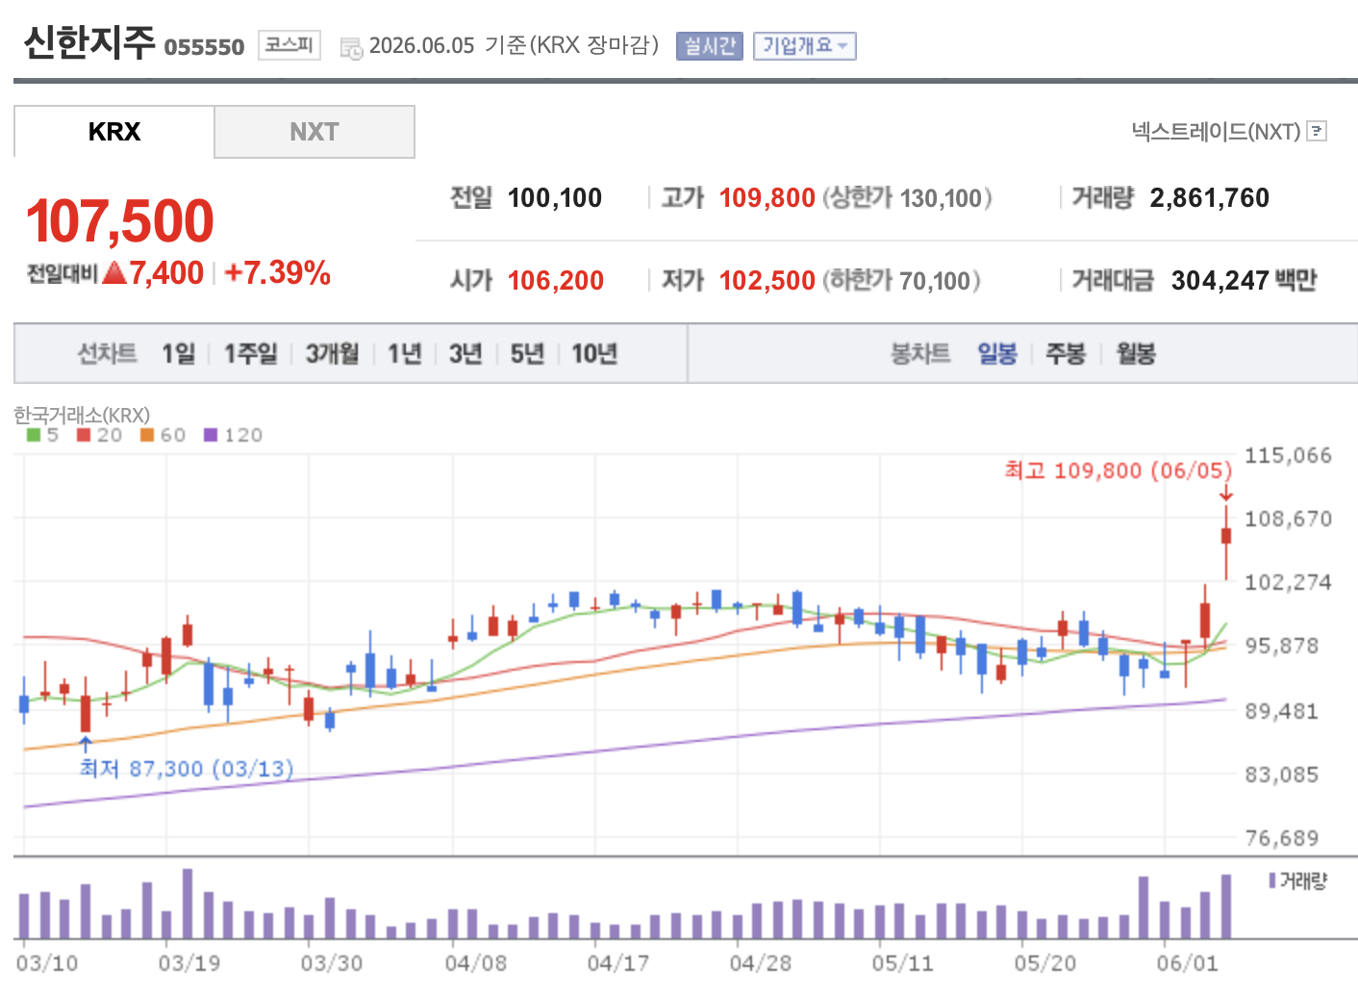Click the calendar clock icon beside the date
Screen dimensions: 1358x991
(x=351, y=47)
